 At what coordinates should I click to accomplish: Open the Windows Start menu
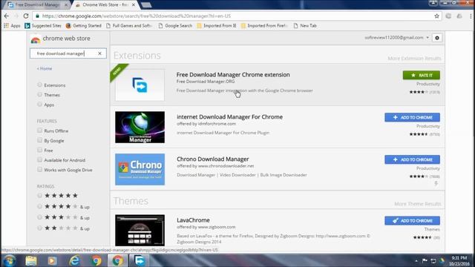coord(10,260)
